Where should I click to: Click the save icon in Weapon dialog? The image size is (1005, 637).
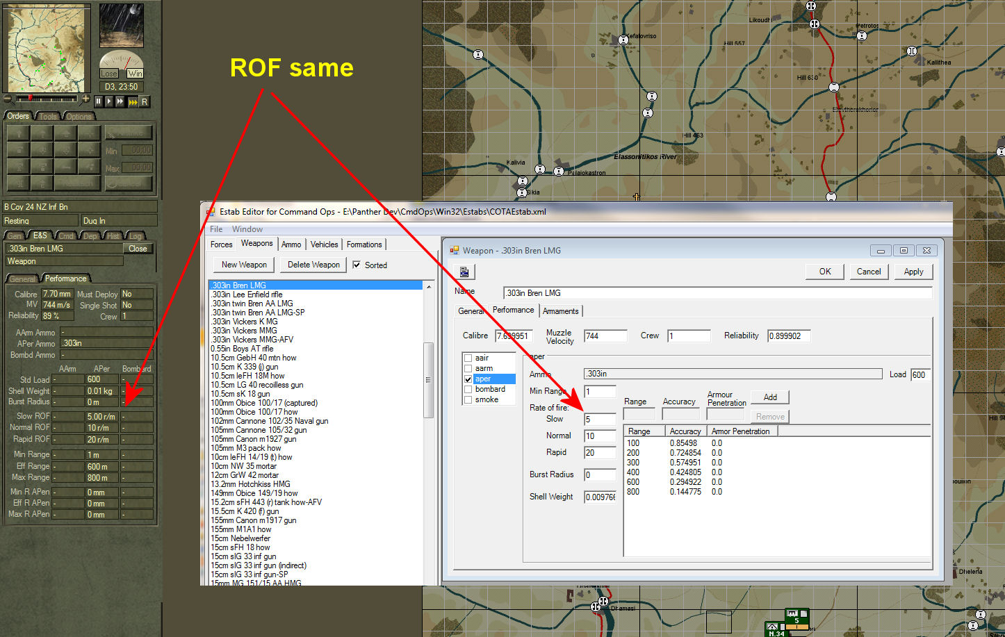pyautogui.click(x=464, y=272)
